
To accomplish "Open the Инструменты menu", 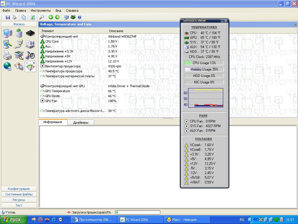I will (41, 10).
